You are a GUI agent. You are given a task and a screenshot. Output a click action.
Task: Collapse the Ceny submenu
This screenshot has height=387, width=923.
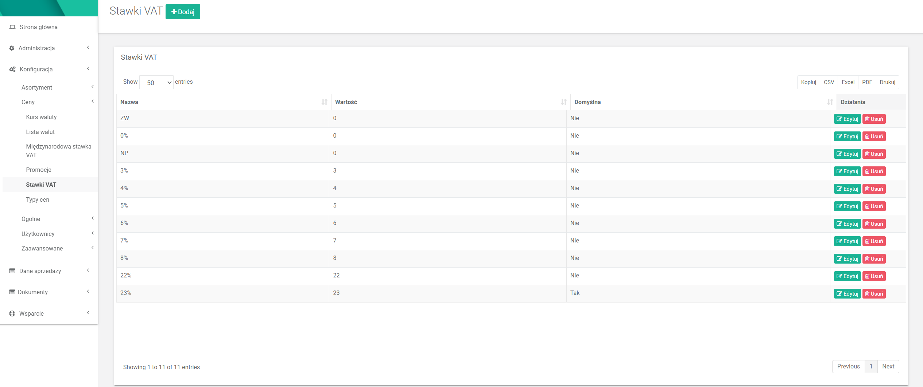[x=92, y=102]
